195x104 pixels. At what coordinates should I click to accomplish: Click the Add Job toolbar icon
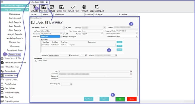pos(43,7)
